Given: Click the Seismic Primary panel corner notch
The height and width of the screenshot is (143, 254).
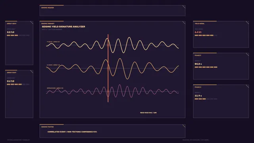Looking at the screenshot, I should pos(184,23).
